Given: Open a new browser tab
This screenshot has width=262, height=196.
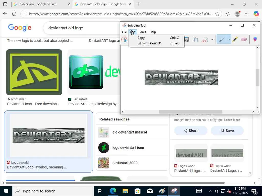Looking at the screenshot, I should [138, 4].
